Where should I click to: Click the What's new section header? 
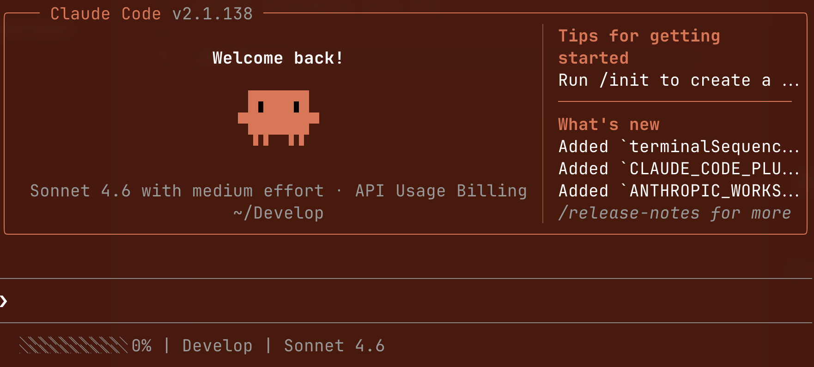pyautogui.click(x=609, y=124)
